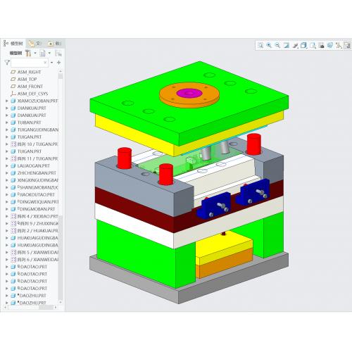Expand the pattern 10 / TUIGAN node
Screen dimensions: 352x352
tap(7, 144)
